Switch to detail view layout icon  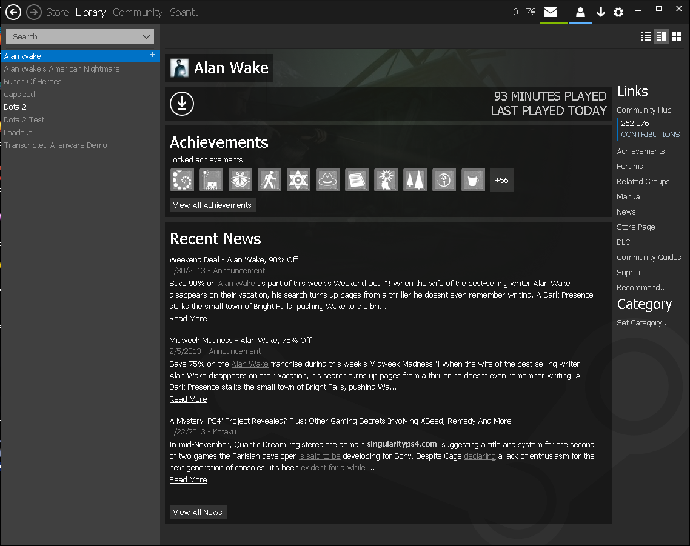(662, 36)
